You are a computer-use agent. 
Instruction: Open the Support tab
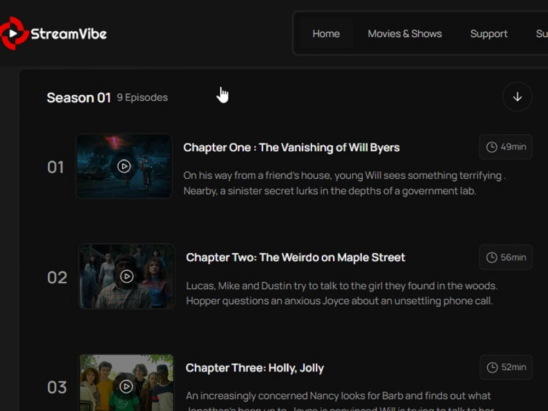pyautogui.click(x=489, y=33)
